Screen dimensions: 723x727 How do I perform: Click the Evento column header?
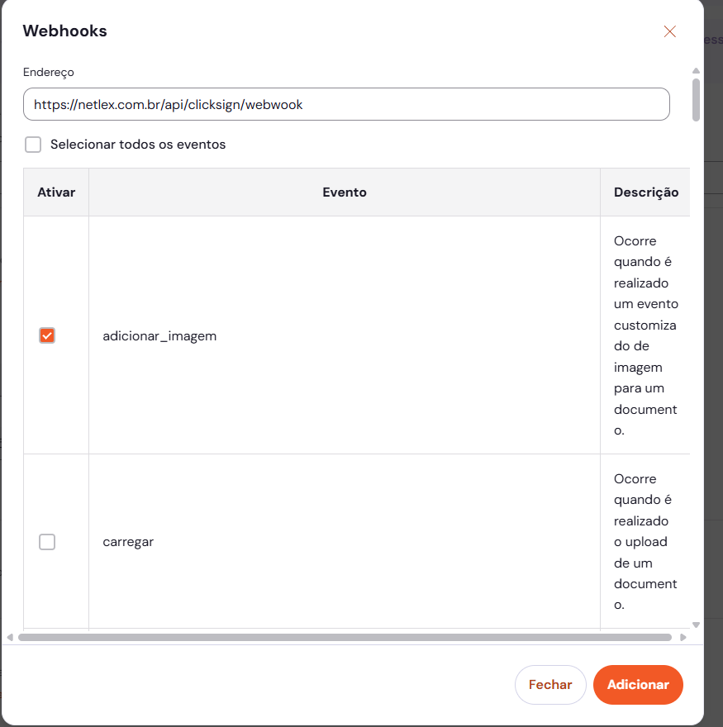(x=345, y=192)
